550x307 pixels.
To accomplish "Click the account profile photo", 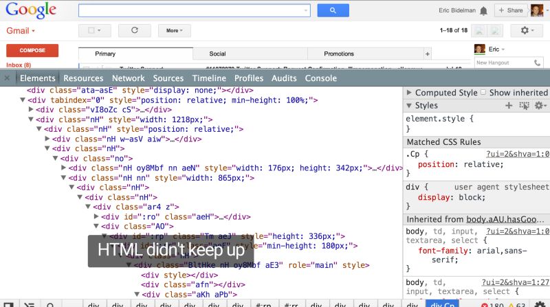I will pos(537,10).
